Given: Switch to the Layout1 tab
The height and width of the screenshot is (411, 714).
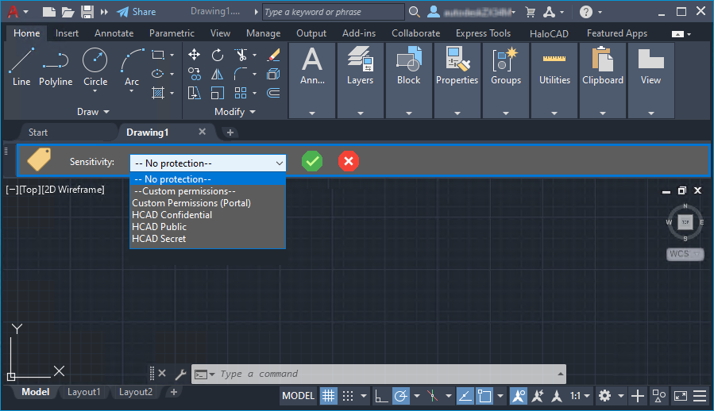Looking at the screenshot, I should coord(83,392).
